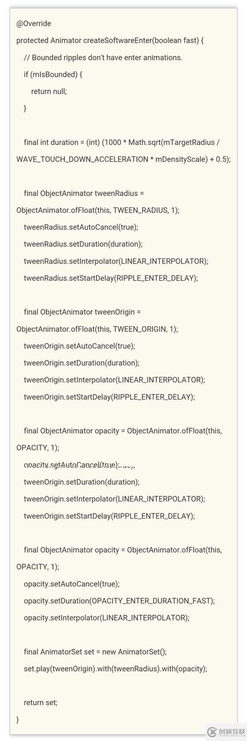Screen dimensions: 247x741
Task: Select the OPACITY_ENTER_DURATION_FAST line
Action: coord(119,601)
